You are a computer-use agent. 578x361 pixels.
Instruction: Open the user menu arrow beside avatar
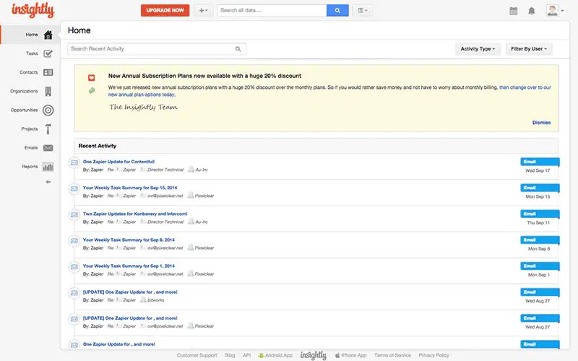pyautogui.click(x=562, y=11)
